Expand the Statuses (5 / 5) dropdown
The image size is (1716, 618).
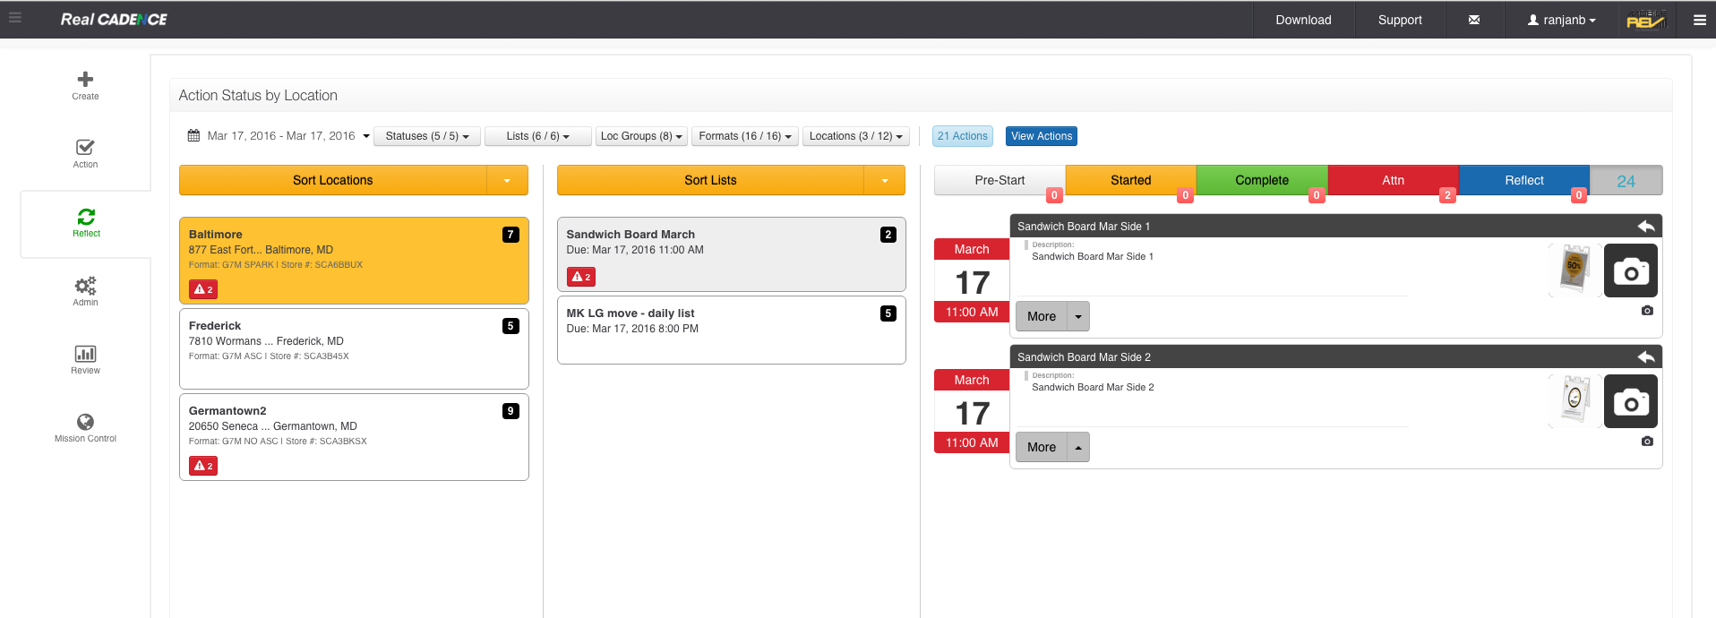click(427, 136)
